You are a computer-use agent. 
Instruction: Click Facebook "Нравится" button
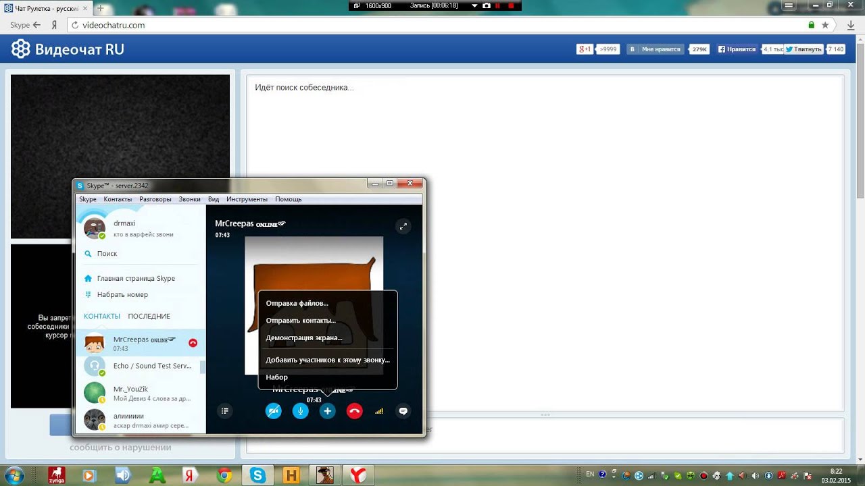(x=737, y=49)
